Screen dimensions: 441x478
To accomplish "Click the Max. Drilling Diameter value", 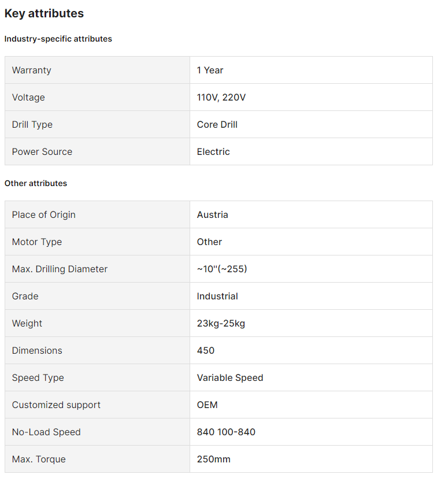I will (x=222, y=269).
